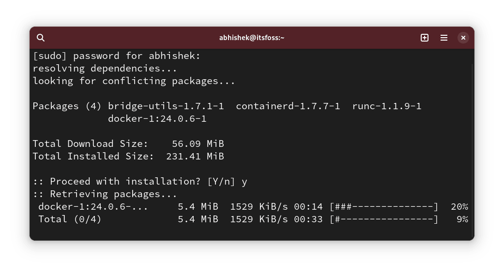Click the runc-1.1.9-1 package name
504x273 pixels.
click(387, 106)
